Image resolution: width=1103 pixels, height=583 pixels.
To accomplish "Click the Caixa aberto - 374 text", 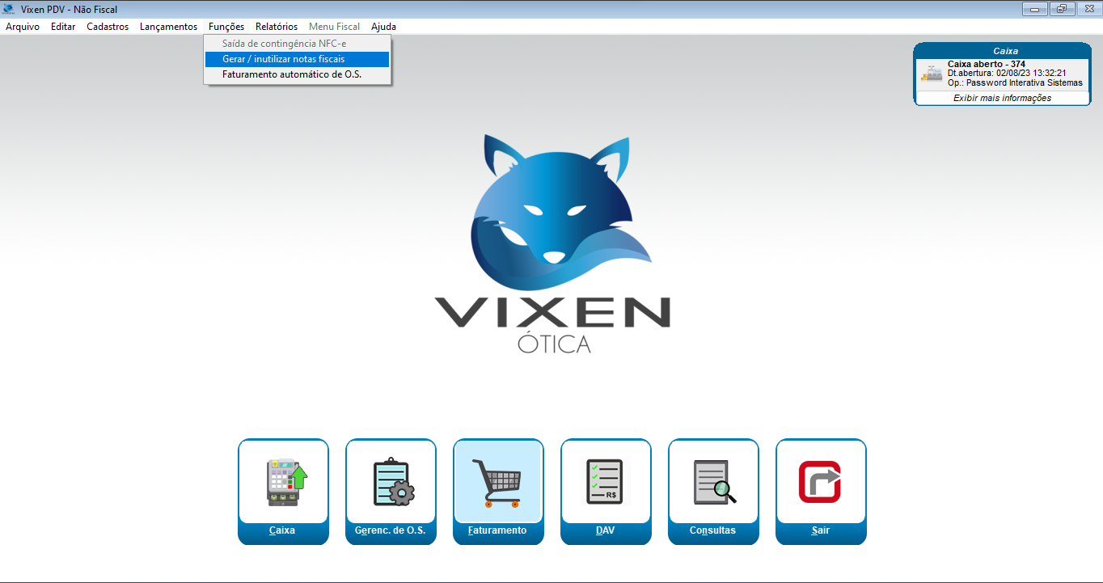I will tap(987, 64).
